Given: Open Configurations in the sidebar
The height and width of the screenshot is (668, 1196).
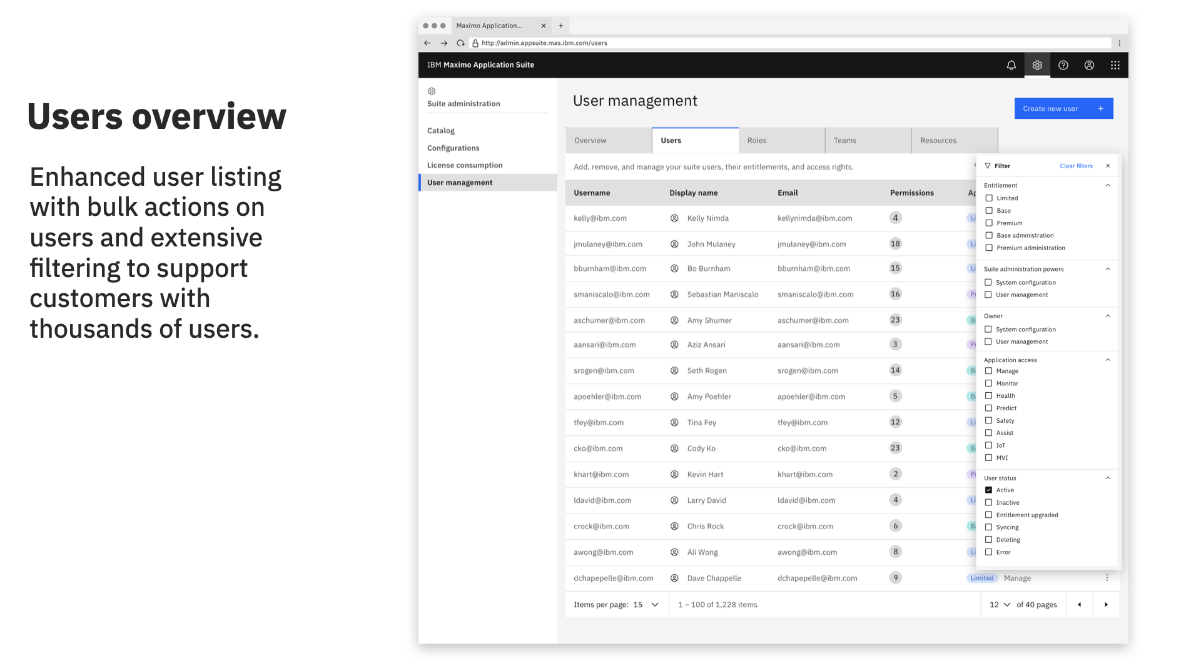Looking at the screenshot, I should pyautogui.click(x=454, y=148).
